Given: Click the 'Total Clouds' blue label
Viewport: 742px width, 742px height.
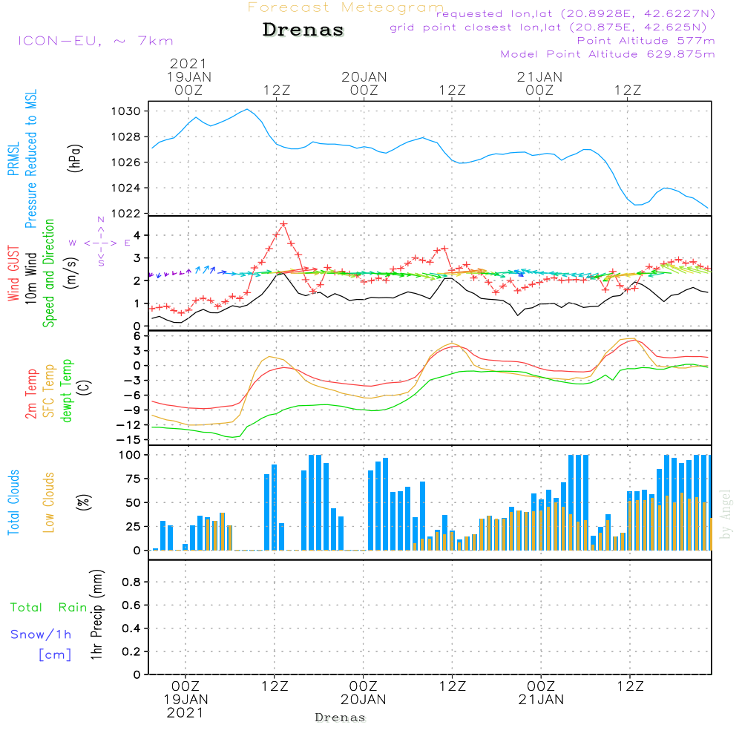Looking at the screenshot, I should [x=13, y=502].
